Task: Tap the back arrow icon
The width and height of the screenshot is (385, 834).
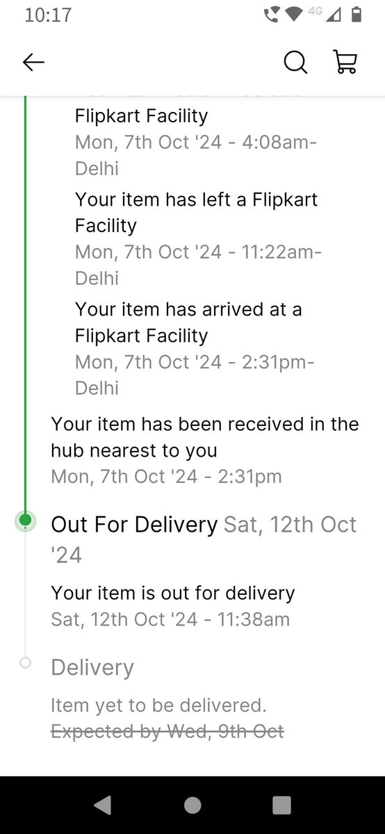Action: pyautogui.click(x=33, y=63)
